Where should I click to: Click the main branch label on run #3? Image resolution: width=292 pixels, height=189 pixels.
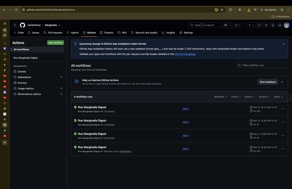click(185, 122)
